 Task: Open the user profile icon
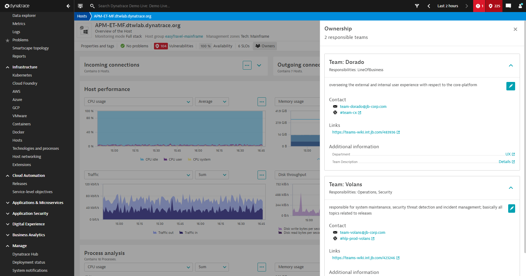521,6
